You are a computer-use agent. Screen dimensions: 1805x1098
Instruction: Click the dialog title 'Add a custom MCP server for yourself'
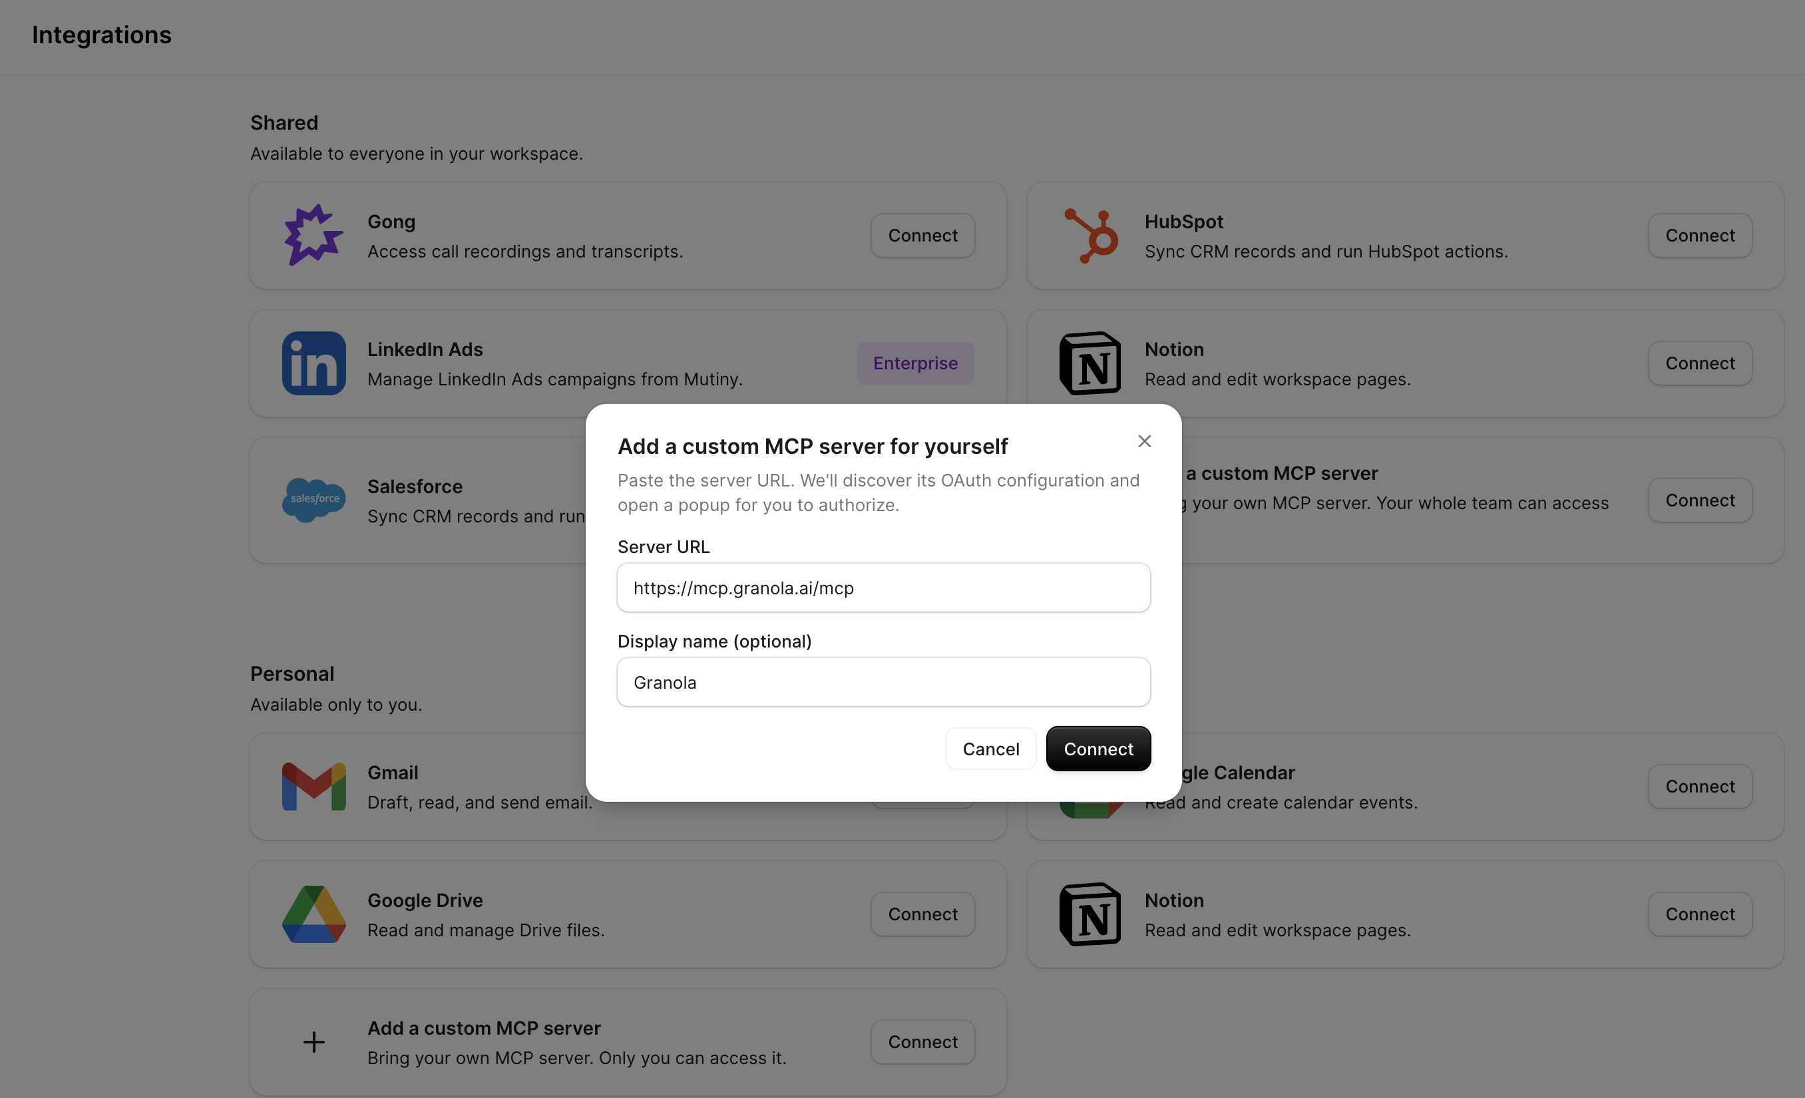813,446
